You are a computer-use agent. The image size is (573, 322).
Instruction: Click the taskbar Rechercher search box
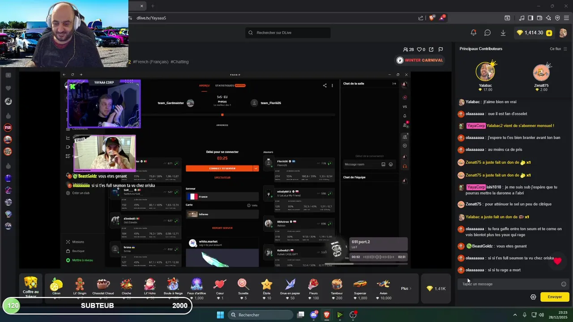pyautogui.click(x=261, y=315)
